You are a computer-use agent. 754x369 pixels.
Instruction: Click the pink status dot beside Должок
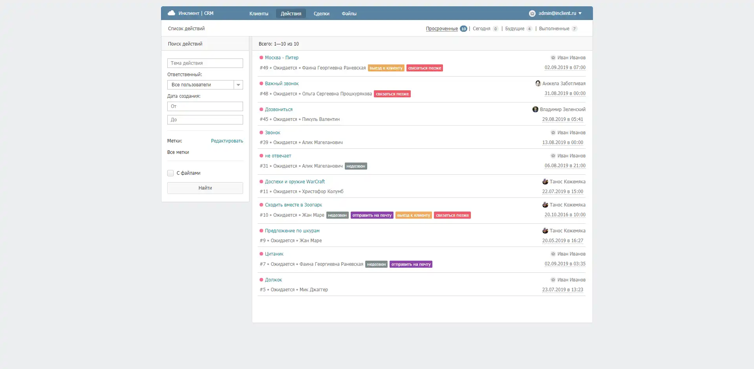(x=261, y=280)
